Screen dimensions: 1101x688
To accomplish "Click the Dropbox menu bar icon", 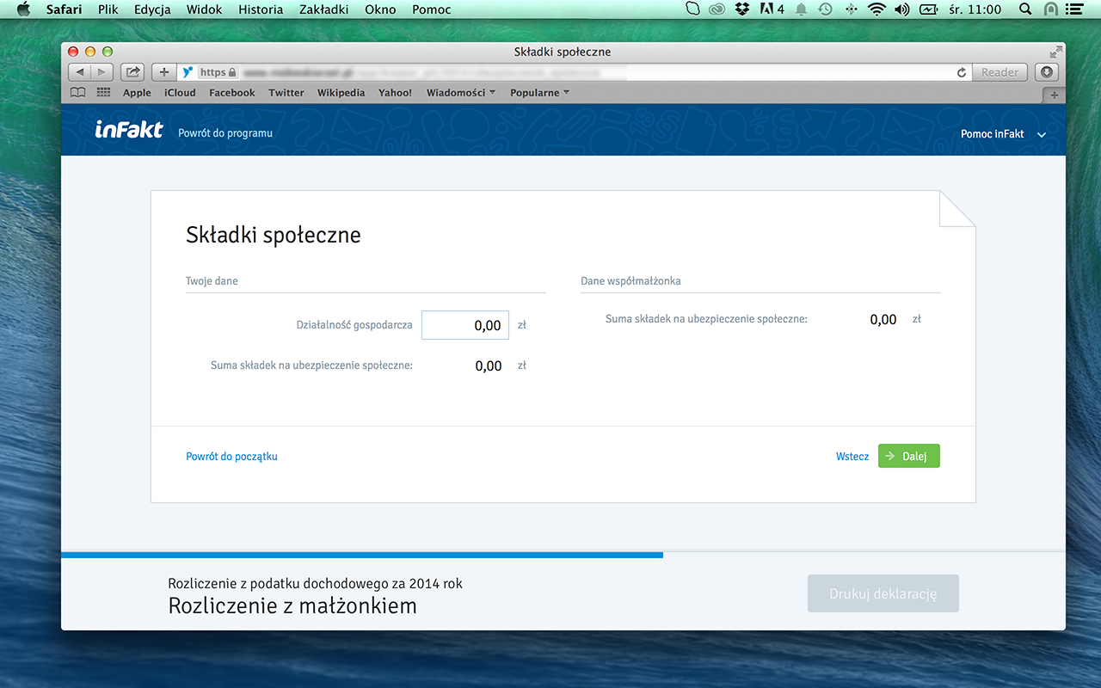I will point(742,9).
